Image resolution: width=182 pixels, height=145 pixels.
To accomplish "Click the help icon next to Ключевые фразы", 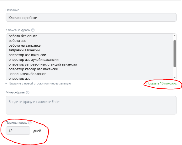I will [x=33, y=30].
